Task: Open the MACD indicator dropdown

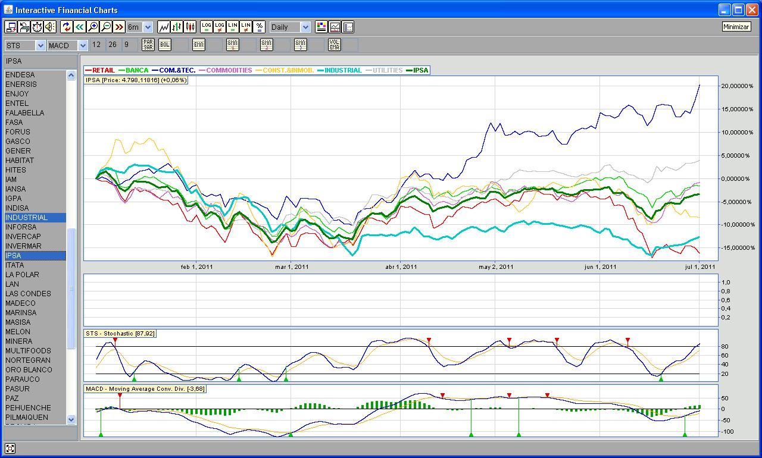Action: tap(82, 46)
